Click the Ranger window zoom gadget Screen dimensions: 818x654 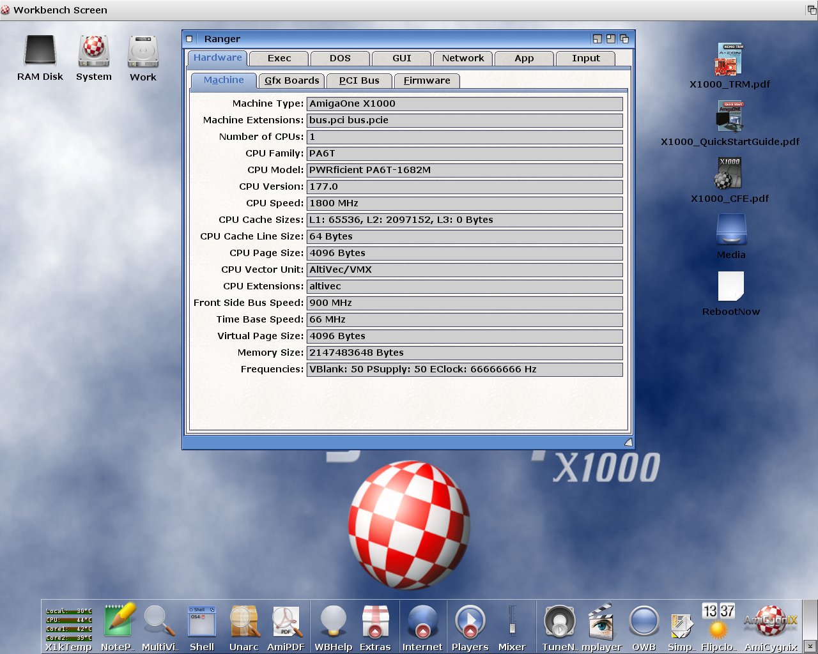click(611, 39)
